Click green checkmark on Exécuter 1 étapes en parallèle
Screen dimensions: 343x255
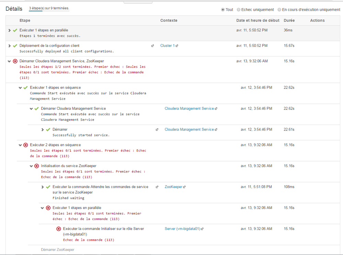click(15, 30)
